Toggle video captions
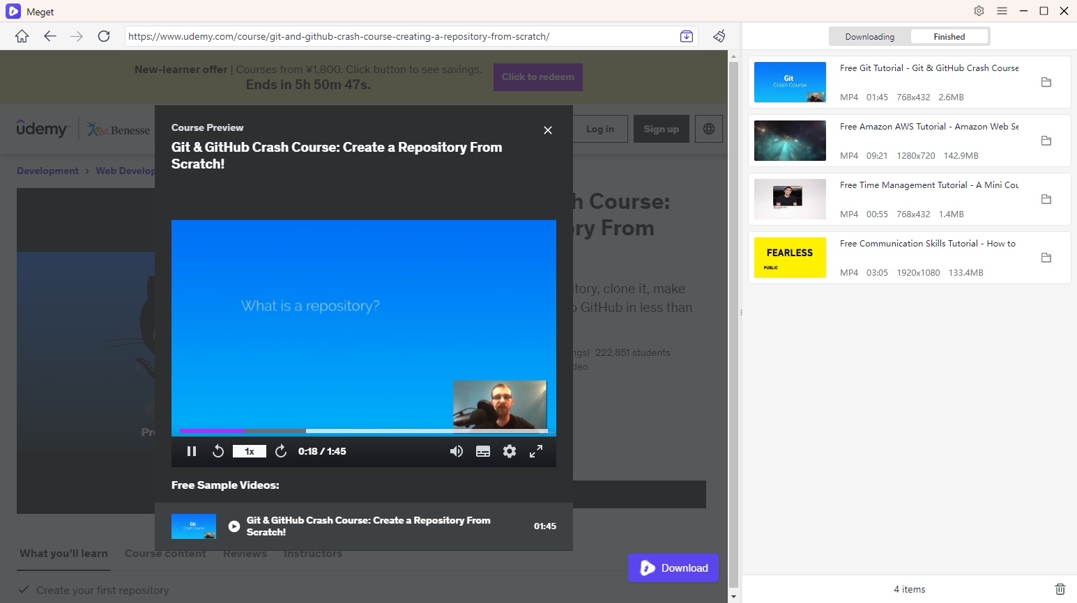The width and height of the screenshot is (1077, 603). [x=483, y=451]
